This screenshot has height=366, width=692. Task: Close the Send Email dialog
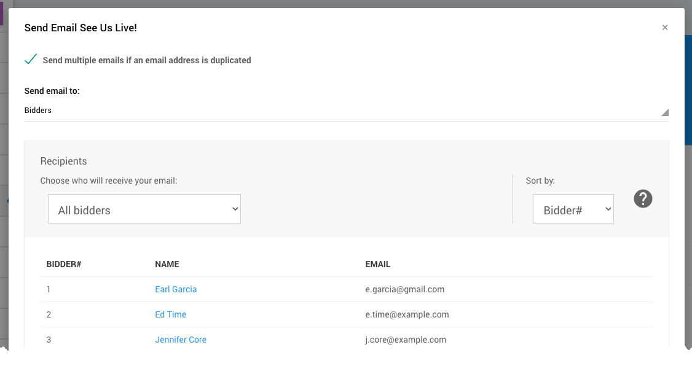(664, 28)
